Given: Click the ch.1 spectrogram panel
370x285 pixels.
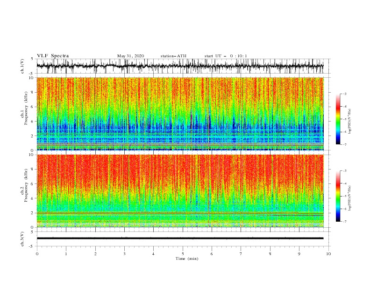Looking at the screenshot, I should click(180, 114).
